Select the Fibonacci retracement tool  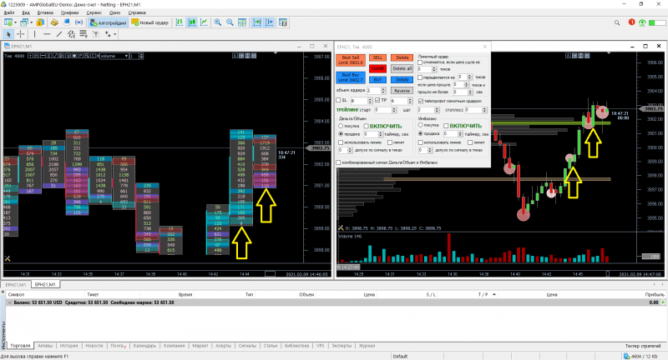click(x=83, y=34)
